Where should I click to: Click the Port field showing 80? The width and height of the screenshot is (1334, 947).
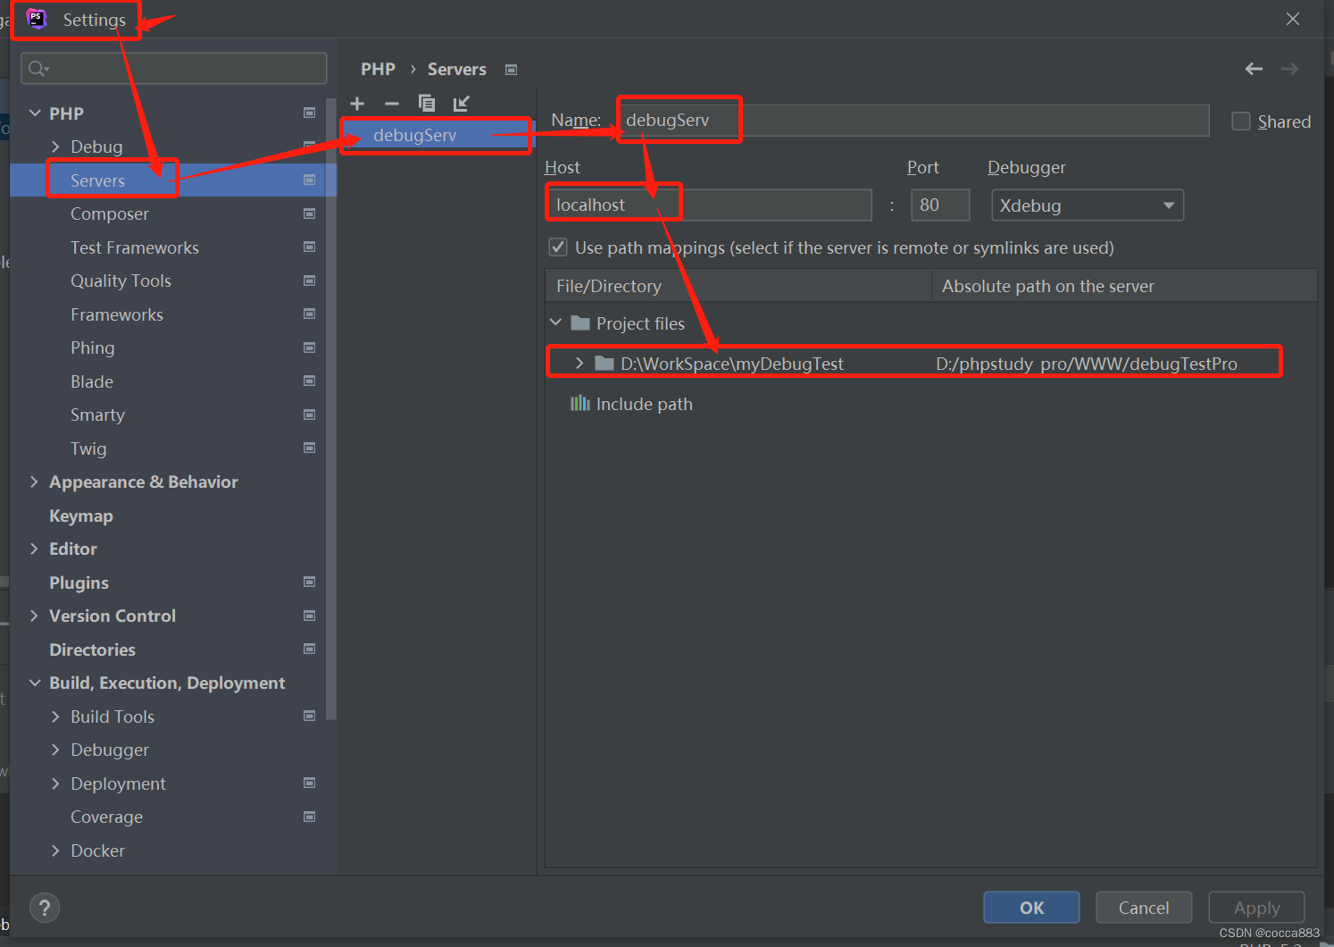[x=940, y=205]
